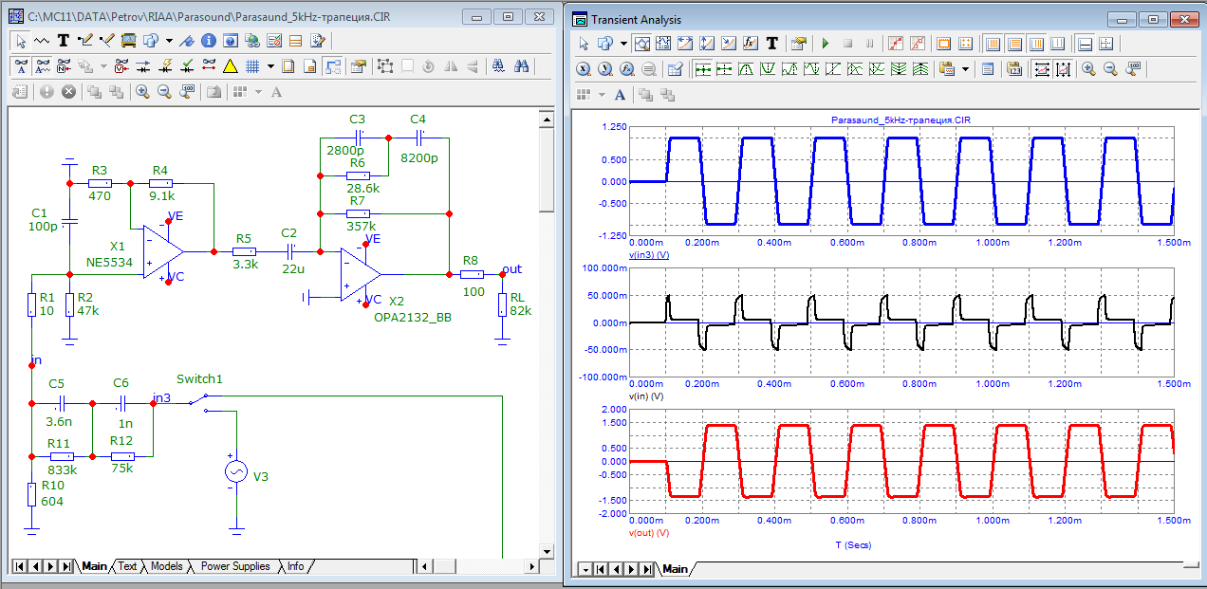Click green Run analysis play button

826,44
